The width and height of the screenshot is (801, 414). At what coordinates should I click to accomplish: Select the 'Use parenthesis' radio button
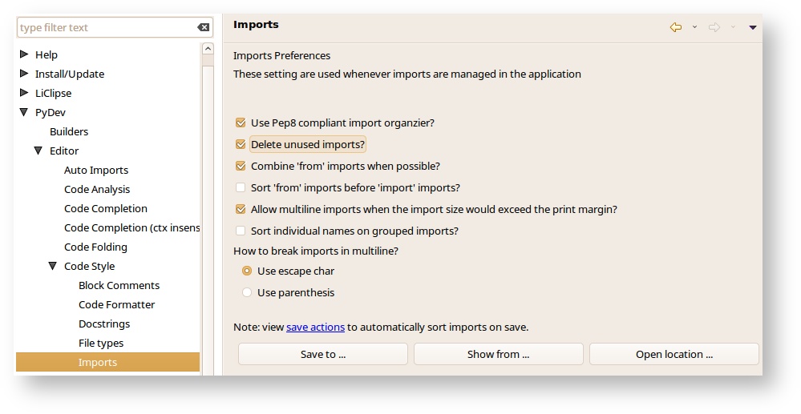coord(247,293)
